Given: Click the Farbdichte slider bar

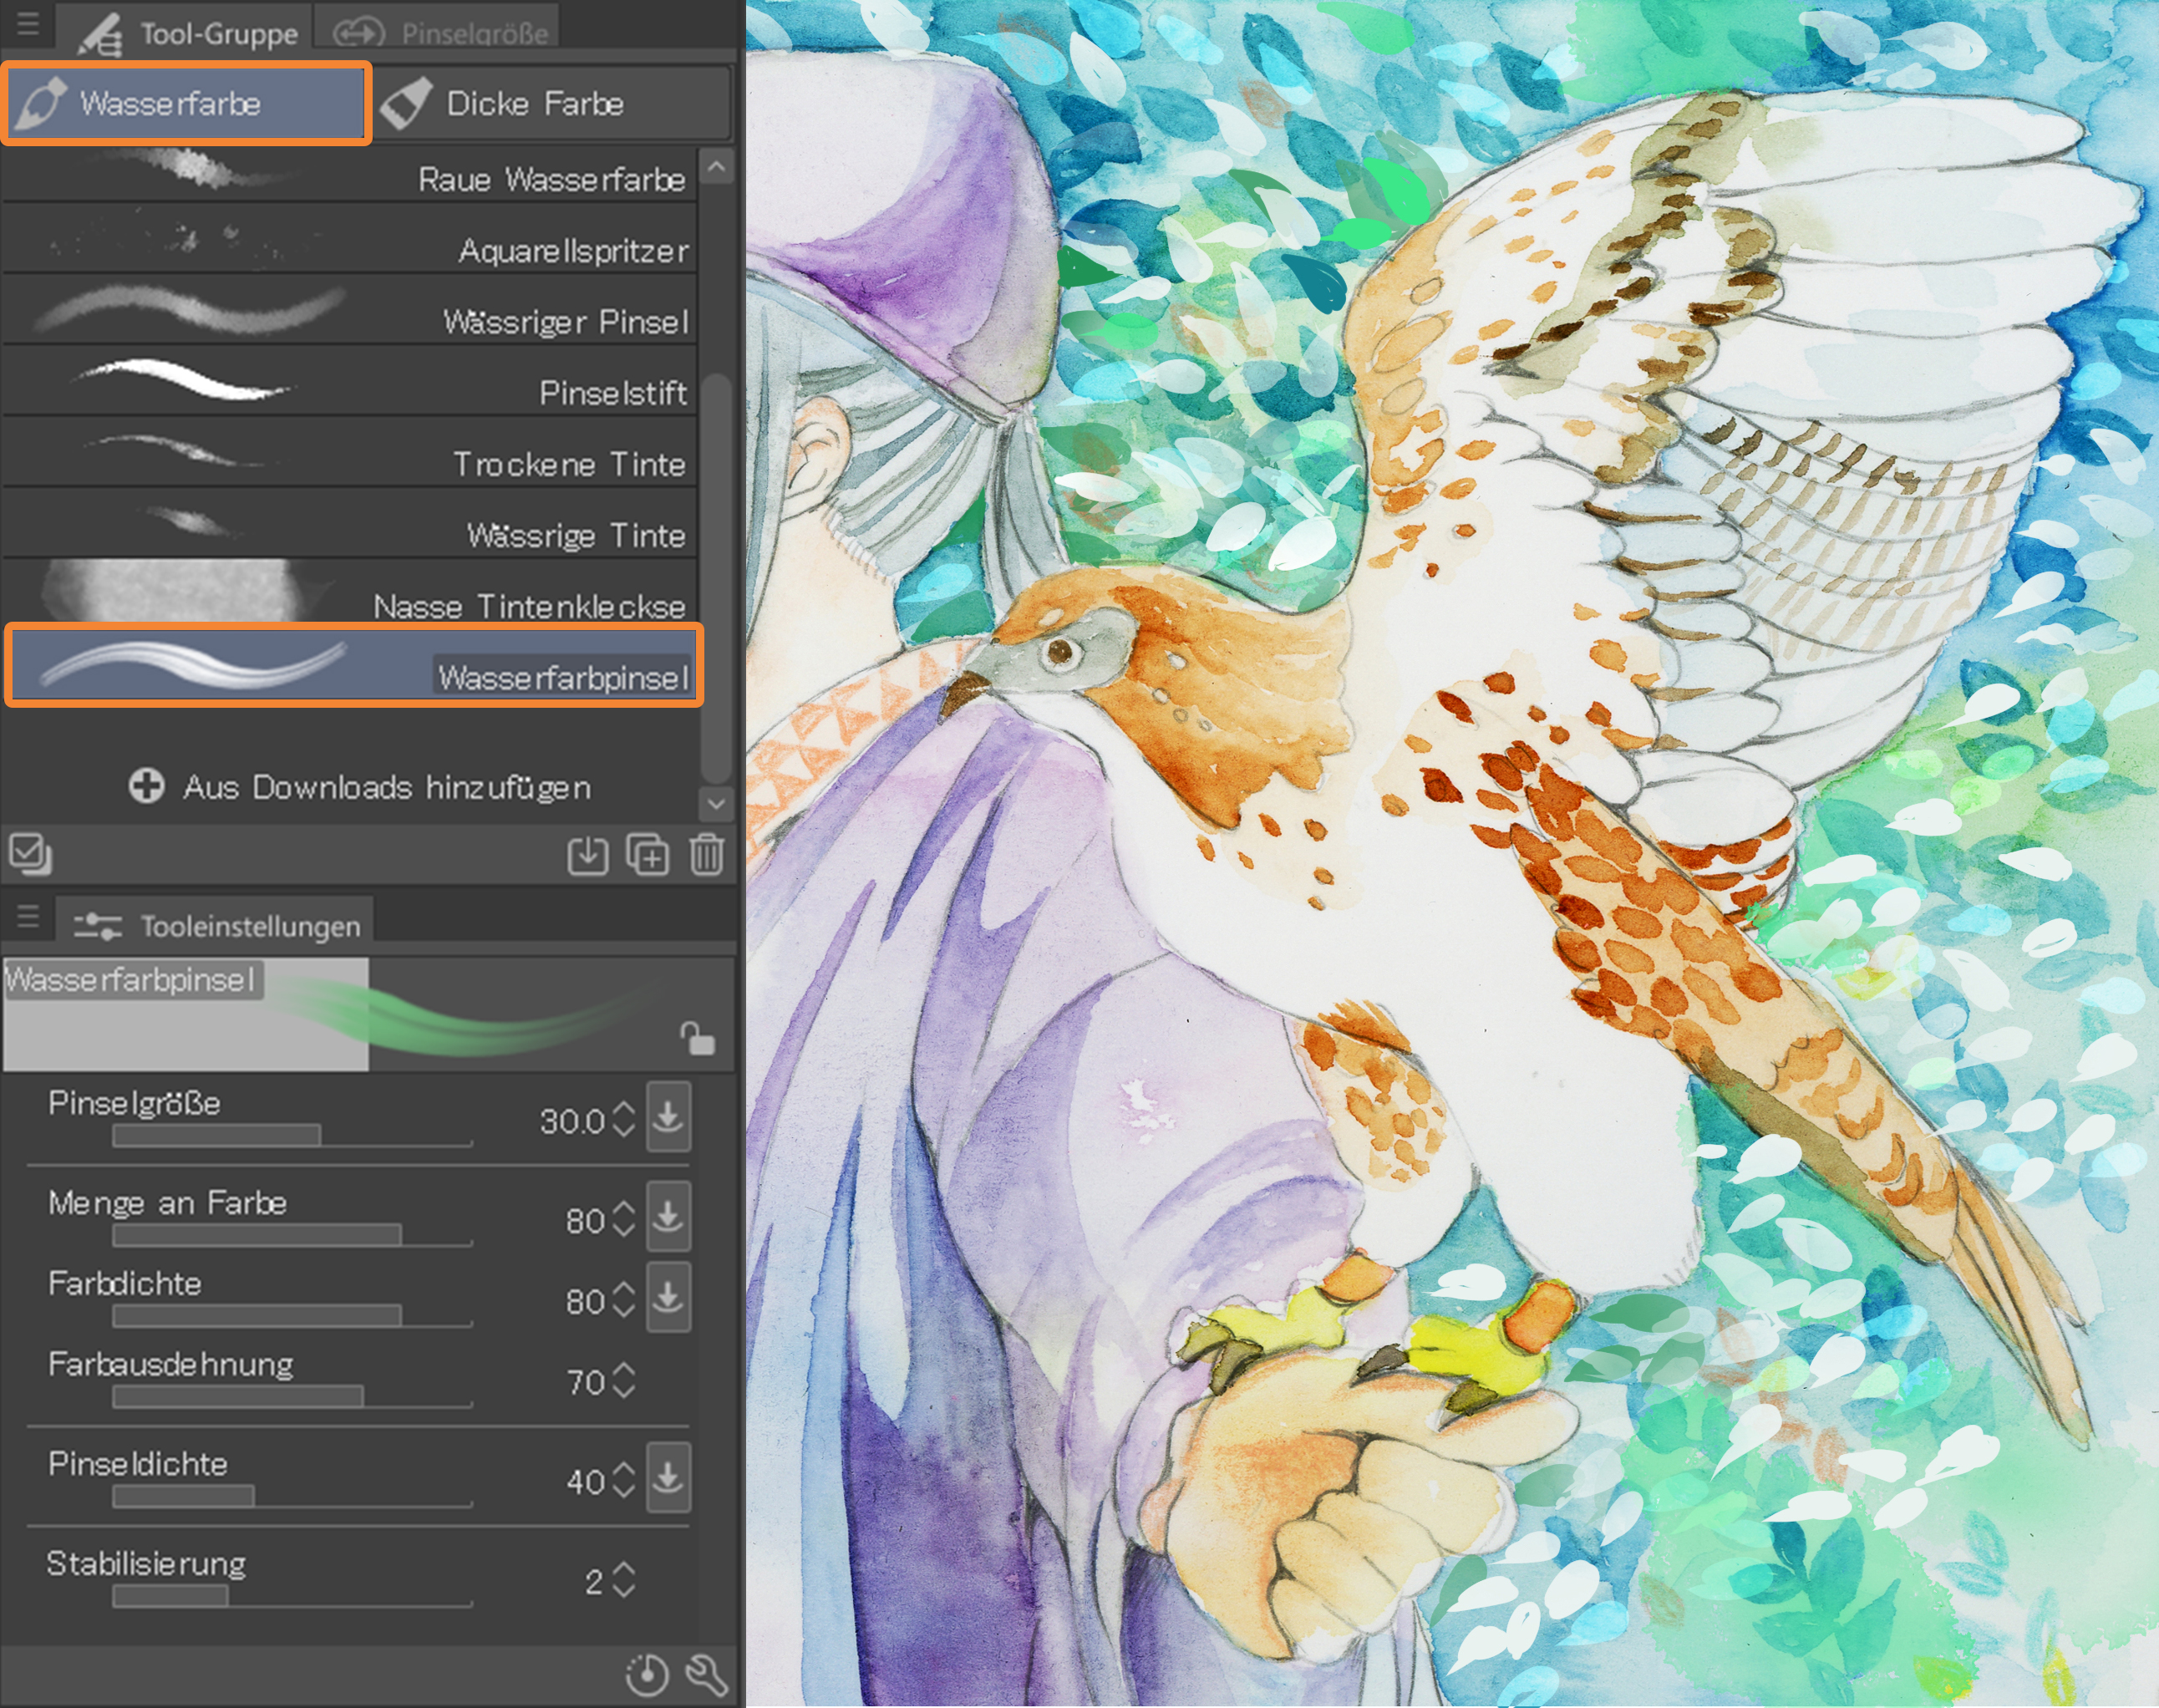Looking at the screenshot, I should click(x=291, y=1316).
